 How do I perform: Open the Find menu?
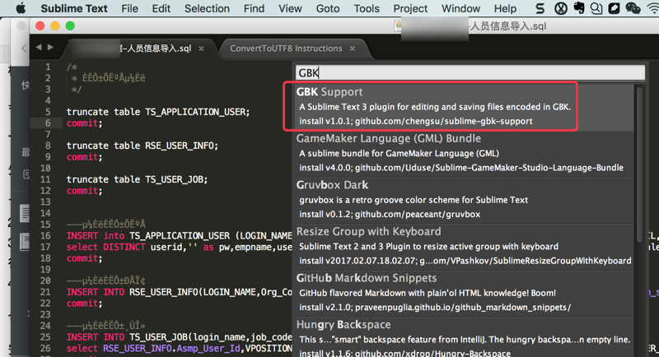(x=254, y=8)
